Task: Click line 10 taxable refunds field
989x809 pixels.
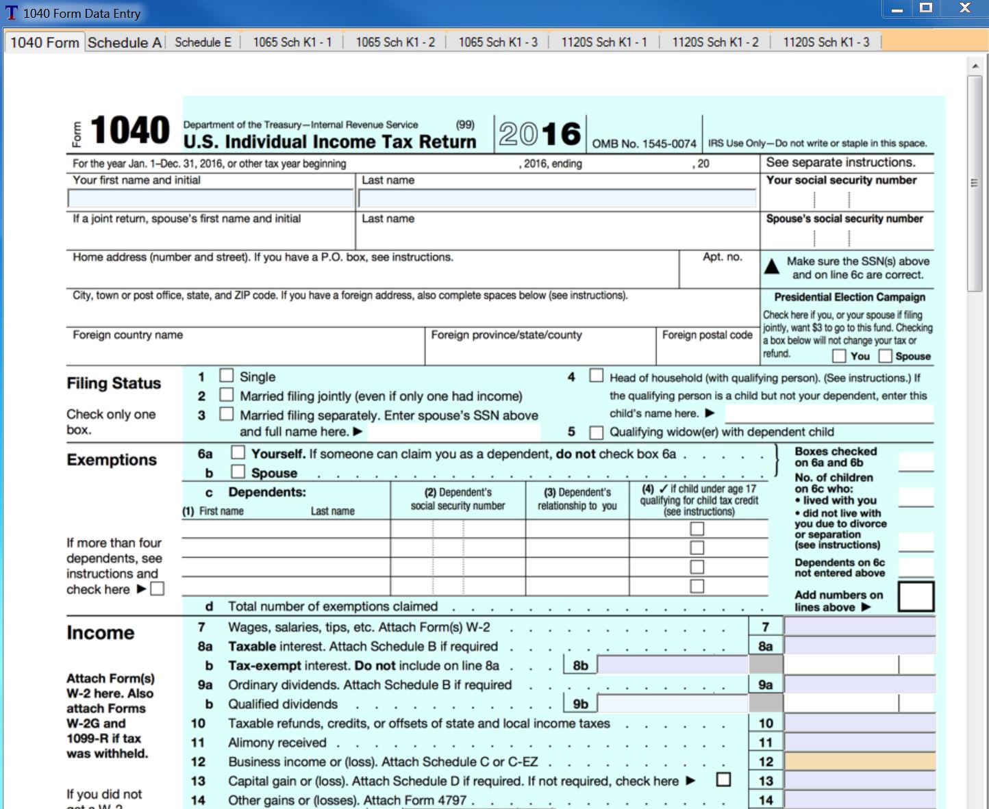Action: click(x=860, y=722)
